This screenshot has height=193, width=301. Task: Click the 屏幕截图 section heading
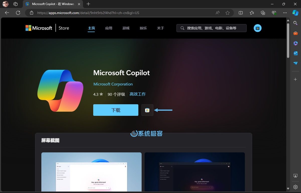[50, 140]
